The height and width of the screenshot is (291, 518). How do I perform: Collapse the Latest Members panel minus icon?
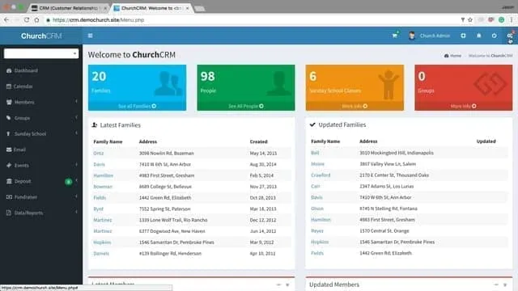[278, 285]
